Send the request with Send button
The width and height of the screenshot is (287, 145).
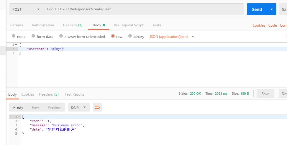pyautogui.click(x=257, y=9)
